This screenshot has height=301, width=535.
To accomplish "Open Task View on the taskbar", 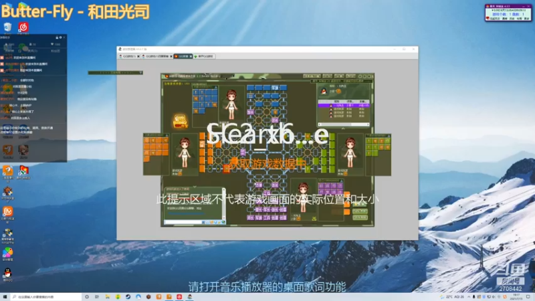I will tap(97, 297).
